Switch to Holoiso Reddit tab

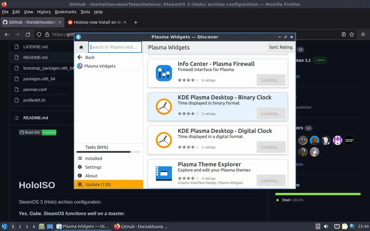(97, 22)
